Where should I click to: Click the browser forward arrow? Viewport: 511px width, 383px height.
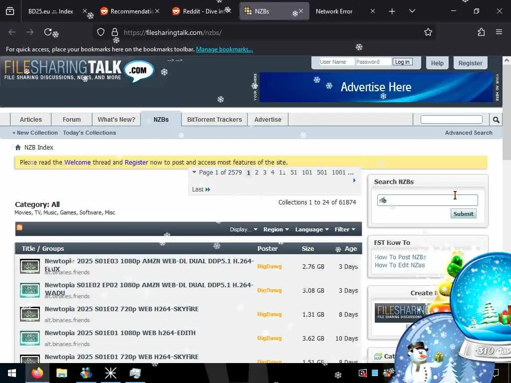point(29,32)
